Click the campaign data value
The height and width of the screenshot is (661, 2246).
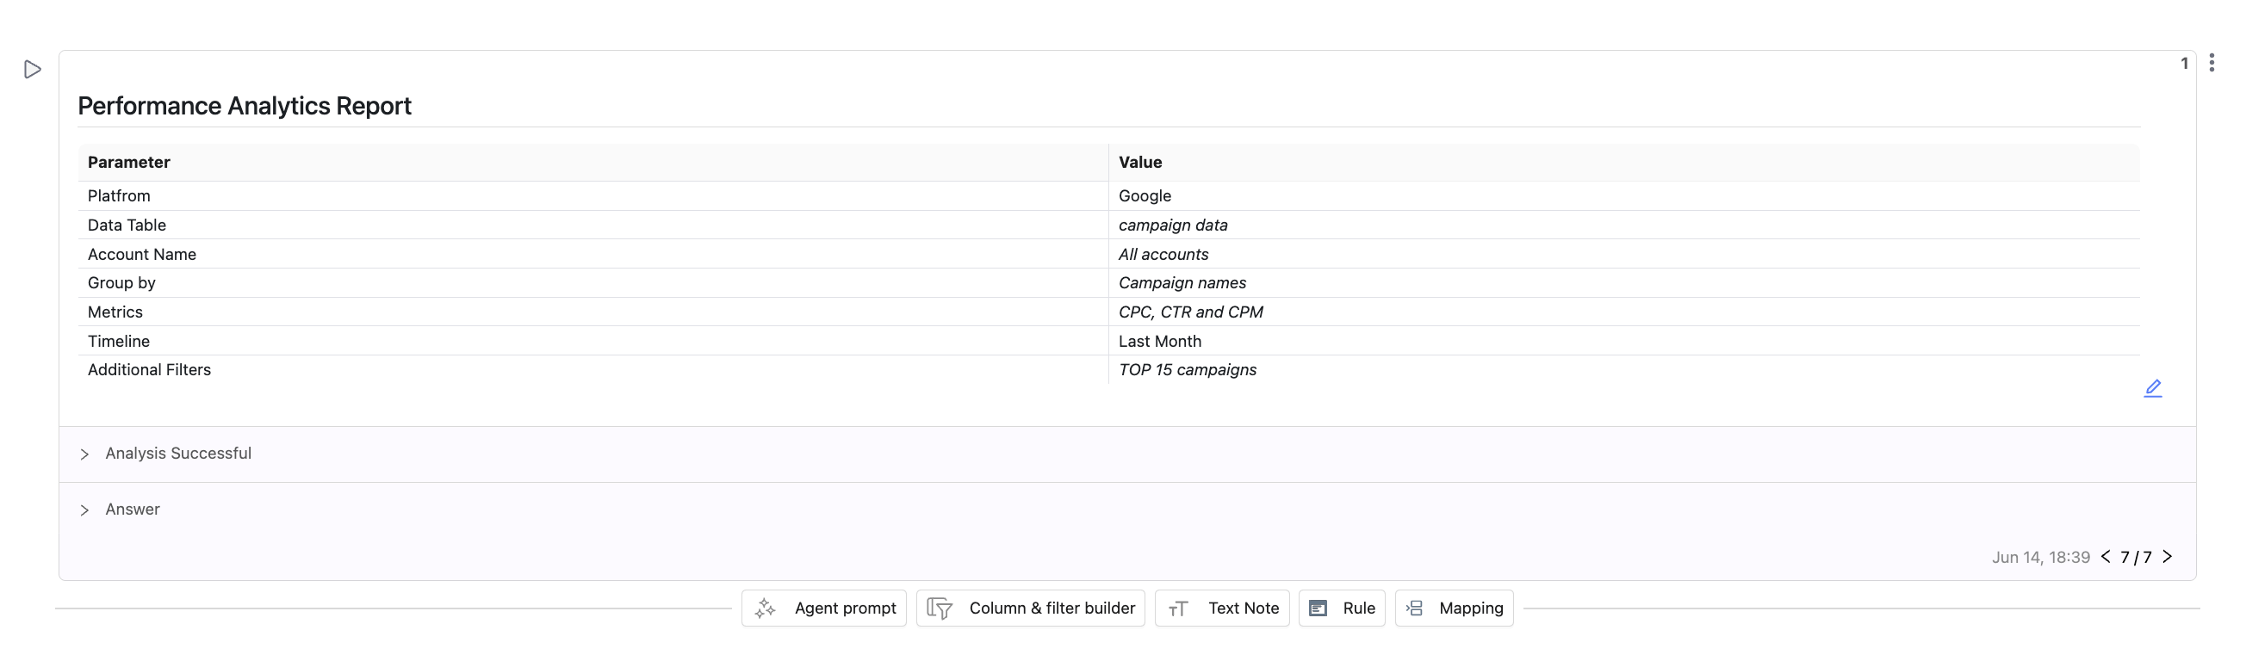1173,225
